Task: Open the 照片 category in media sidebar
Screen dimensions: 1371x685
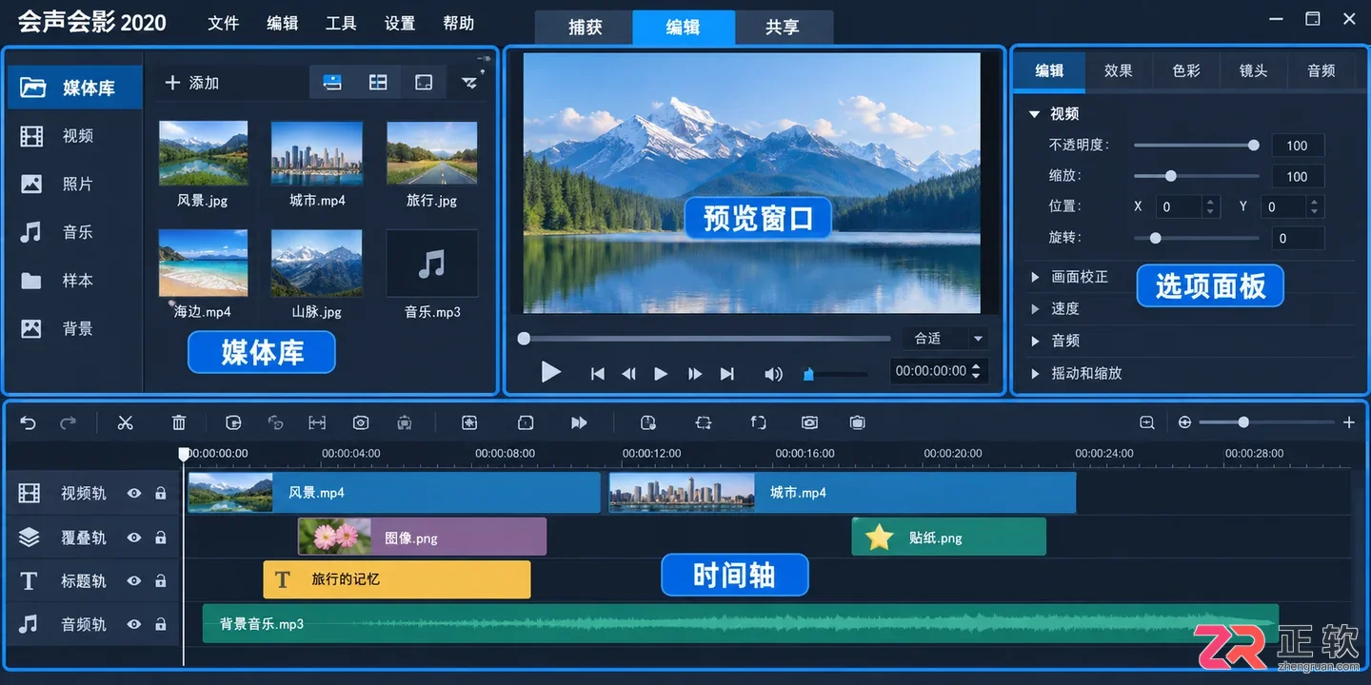Action: 73,185
